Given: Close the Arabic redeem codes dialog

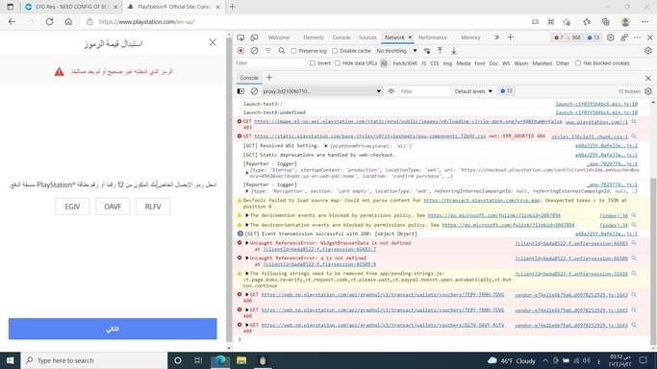Looking at the screenshot, I should click(x=213, y=42).
